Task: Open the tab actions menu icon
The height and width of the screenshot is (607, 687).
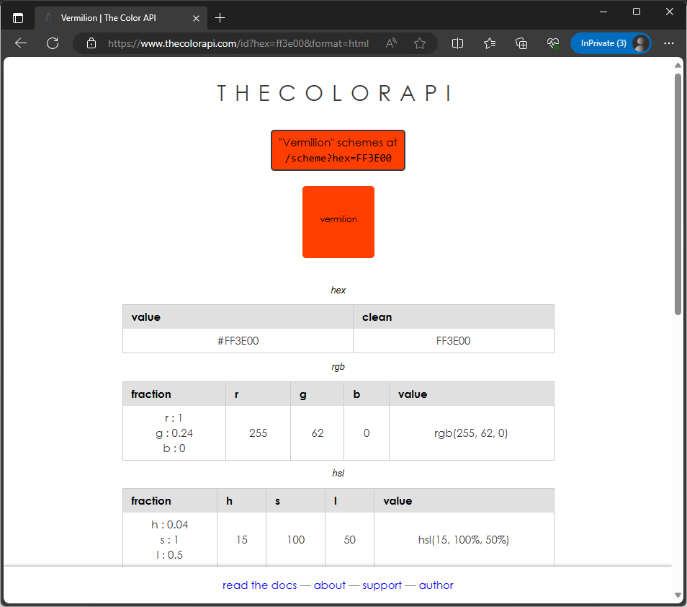Action: [18, 18]
